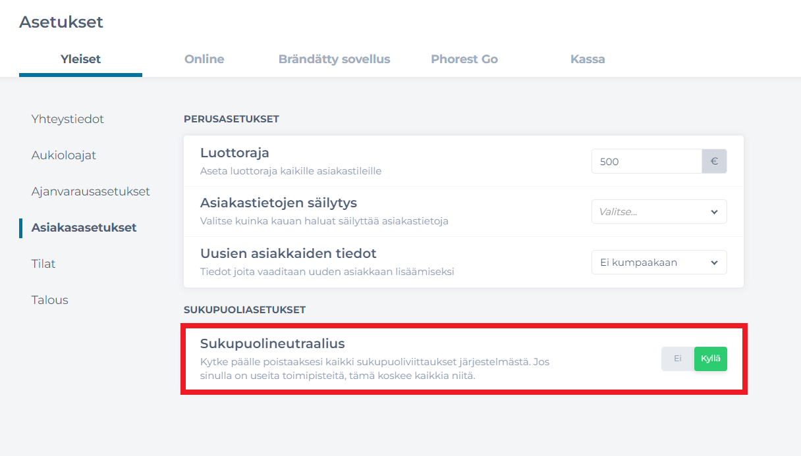The width and height of the screenshot is (801, 456).
Task: Click the euro currency symbol icon
Action: 714,161
